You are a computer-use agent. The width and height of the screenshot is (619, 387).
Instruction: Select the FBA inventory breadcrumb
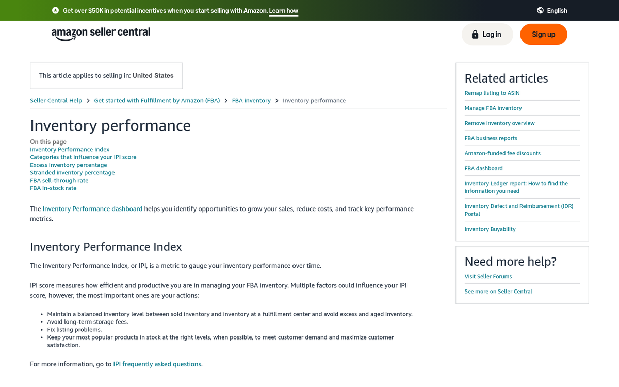pos(251,100)
